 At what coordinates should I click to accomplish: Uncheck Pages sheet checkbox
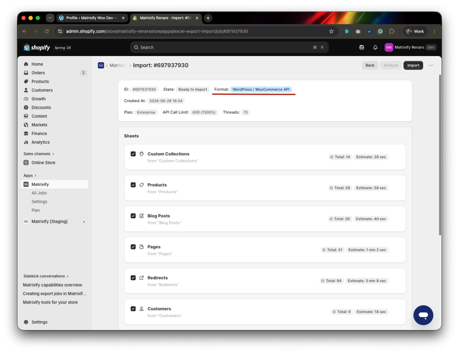coord(133,247)
